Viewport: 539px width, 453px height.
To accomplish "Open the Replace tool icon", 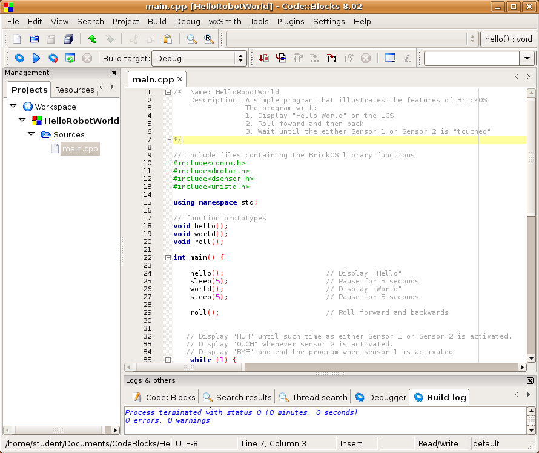I will pyautogui.click(x=209, y=39).
